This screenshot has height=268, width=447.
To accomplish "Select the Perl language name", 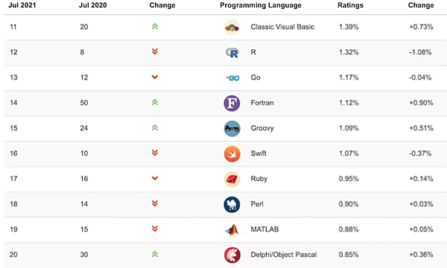I will [x=257, y=204].
